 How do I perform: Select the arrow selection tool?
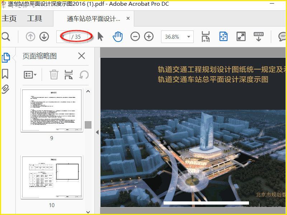coord(100,37)
